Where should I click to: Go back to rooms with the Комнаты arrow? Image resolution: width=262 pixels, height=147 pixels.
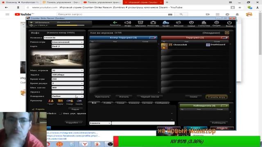point(115,24)
